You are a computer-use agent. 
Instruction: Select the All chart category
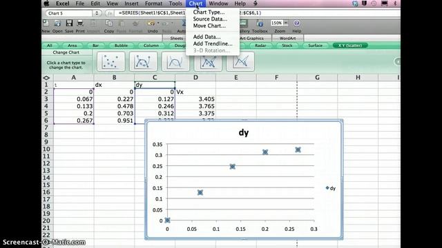50,45
